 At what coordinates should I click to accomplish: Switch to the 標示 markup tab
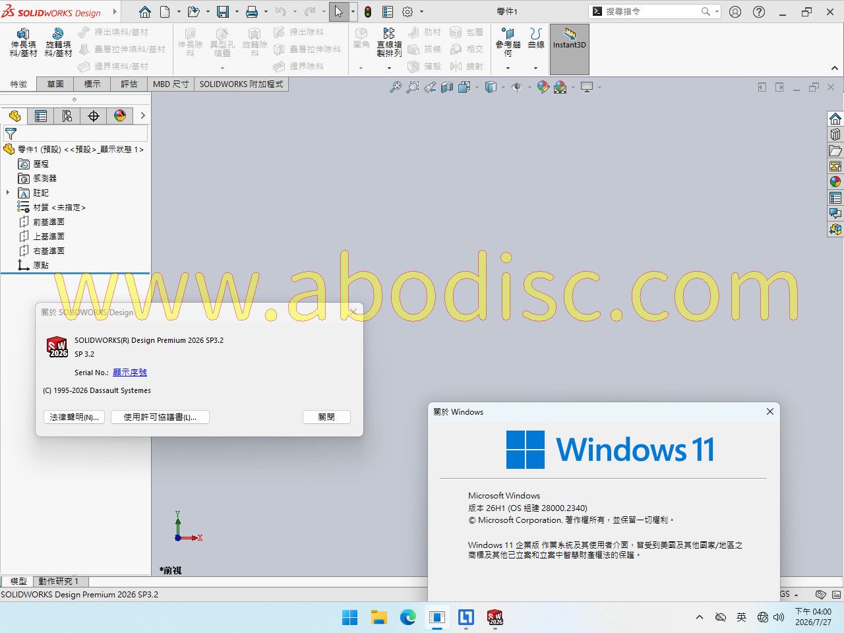point(92,84)
